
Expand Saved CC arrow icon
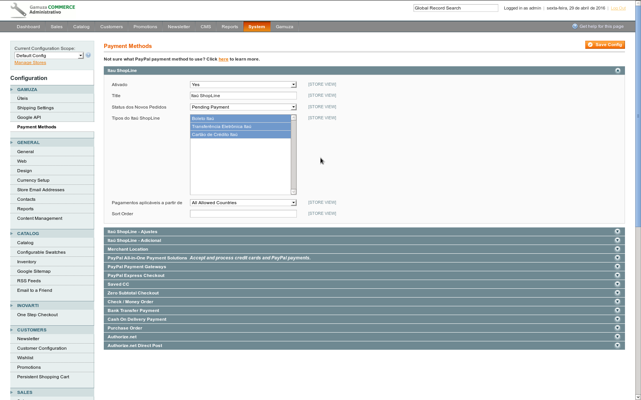coord(617,284)
